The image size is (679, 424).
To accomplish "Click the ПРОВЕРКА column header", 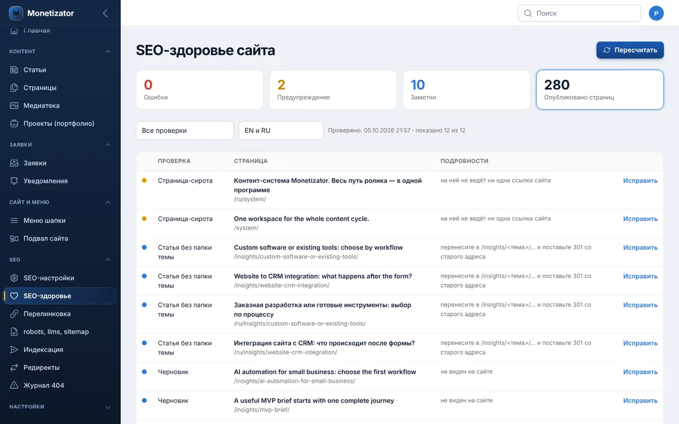I will (174, 161).
